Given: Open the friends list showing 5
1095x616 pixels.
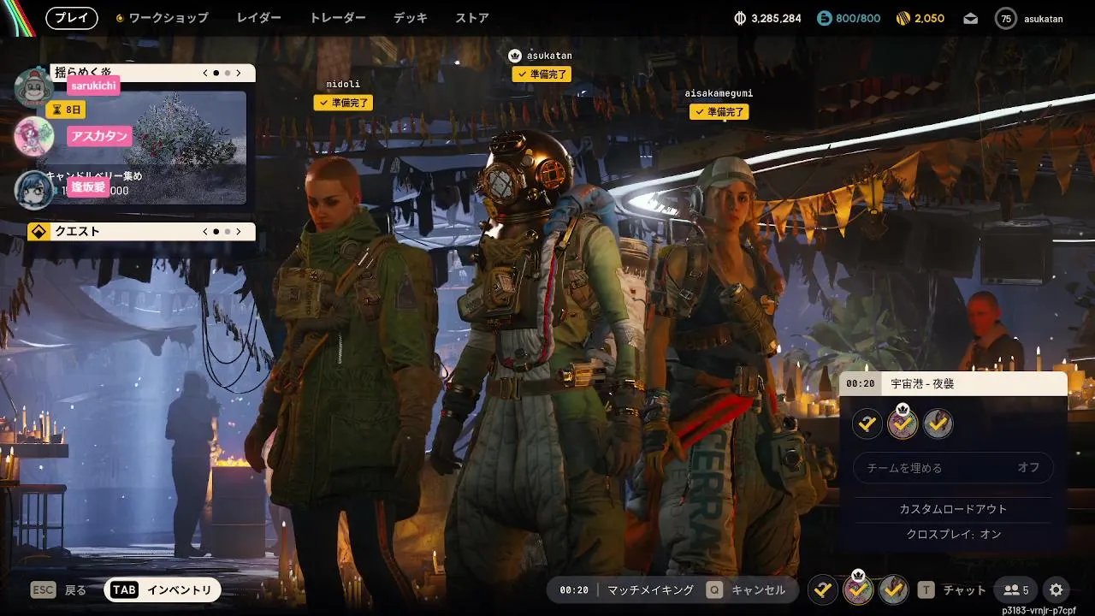Looking at the screenshot, I should point(1016,590).
